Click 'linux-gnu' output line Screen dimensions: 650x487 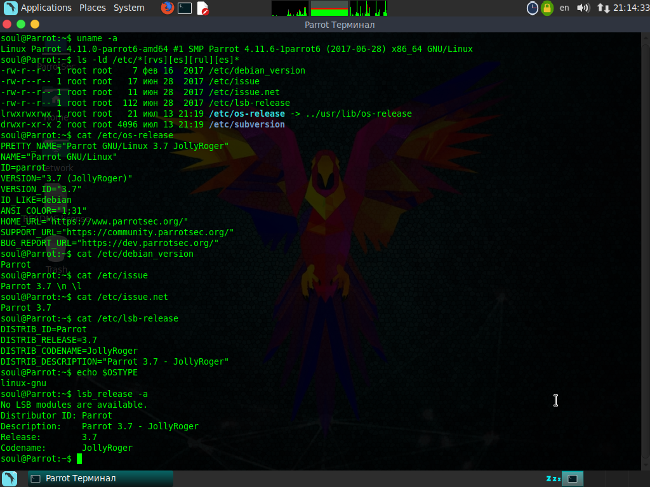pyautogui.click(x=23, y=383)
